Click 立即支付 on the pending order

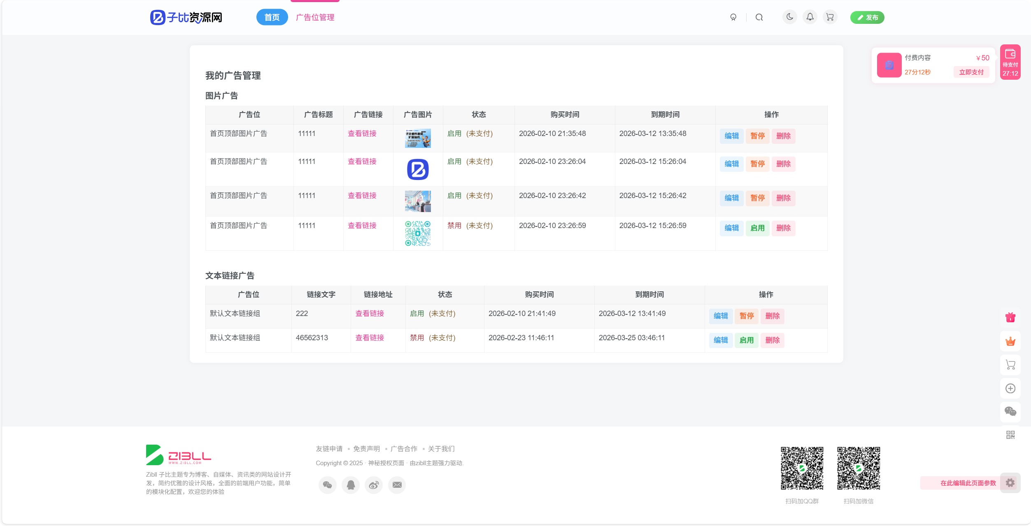971,72
